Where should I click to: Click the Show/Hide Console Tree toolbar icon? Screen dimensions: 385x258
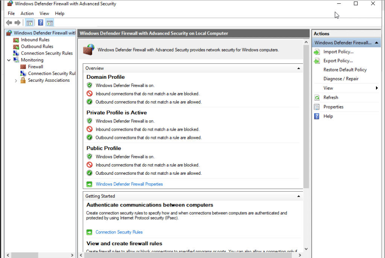[29, 23]
